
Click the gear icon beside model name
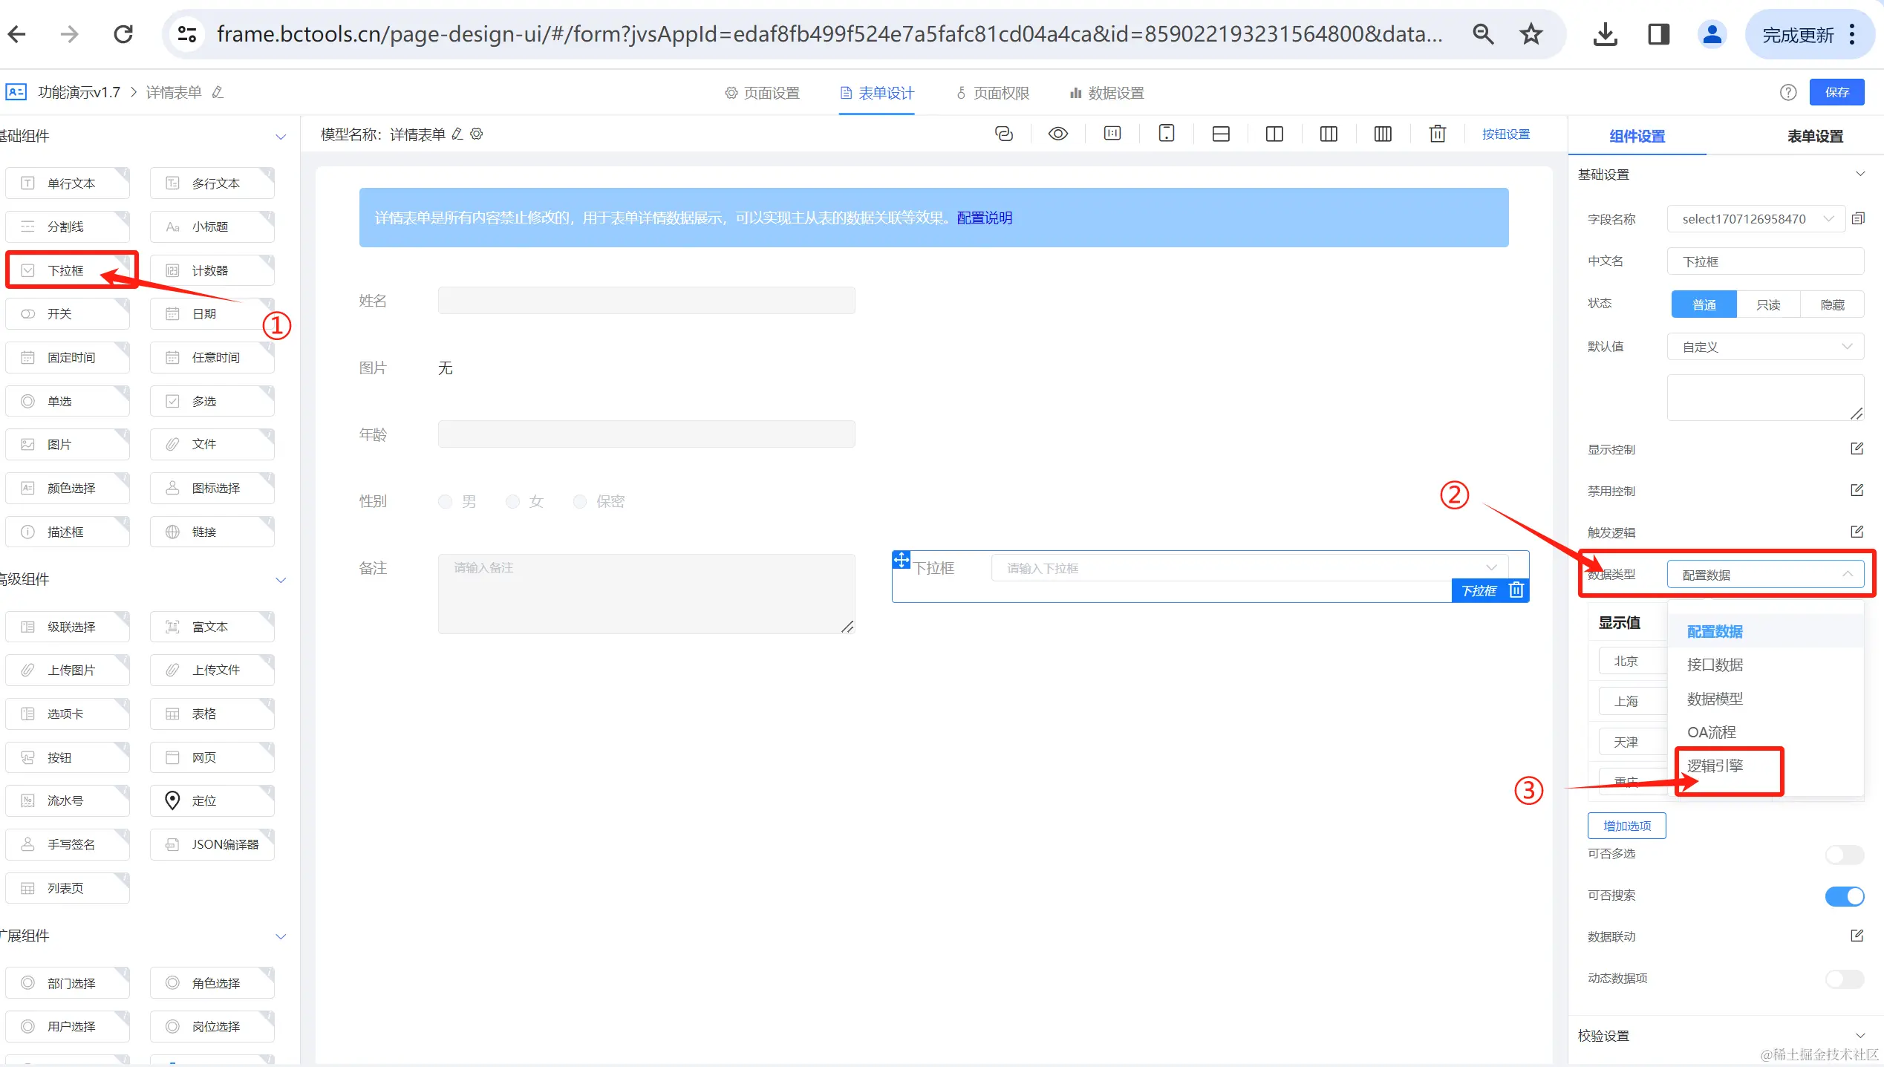(x=477, y=134)
